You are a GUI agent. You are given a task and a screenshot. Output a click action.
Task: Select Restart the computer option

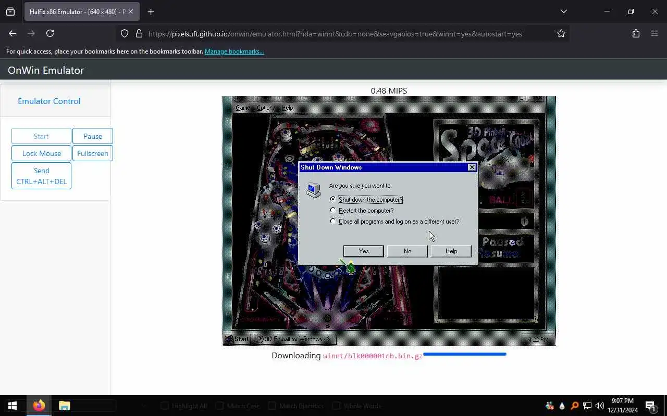pyautogui.click(x=362, y=211)
